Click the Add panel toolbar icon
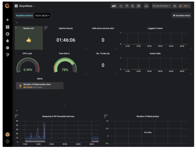The height and width of the screenshot is (149, 196). [x=114, y=6]
